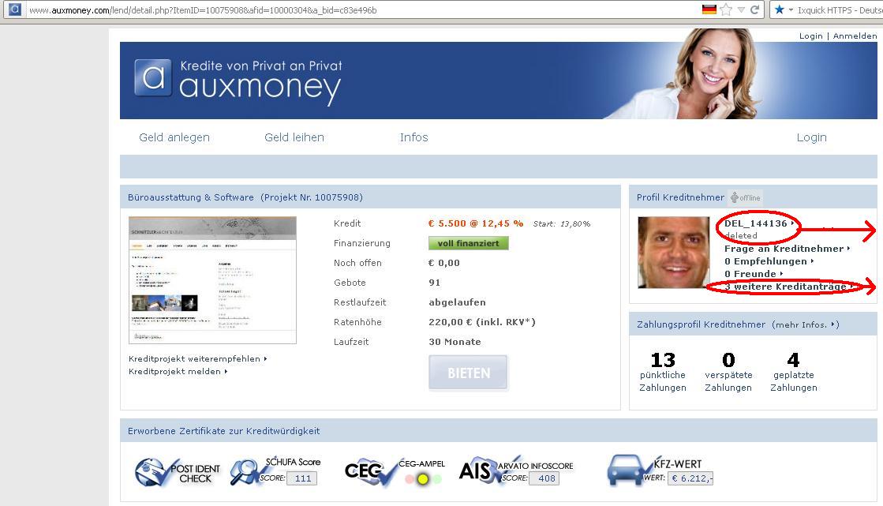Click the Restlaufzeit value abgelaufen
The width and height of the screenshot is (883, 506).
pyautogui.click(x=457, y=302)
